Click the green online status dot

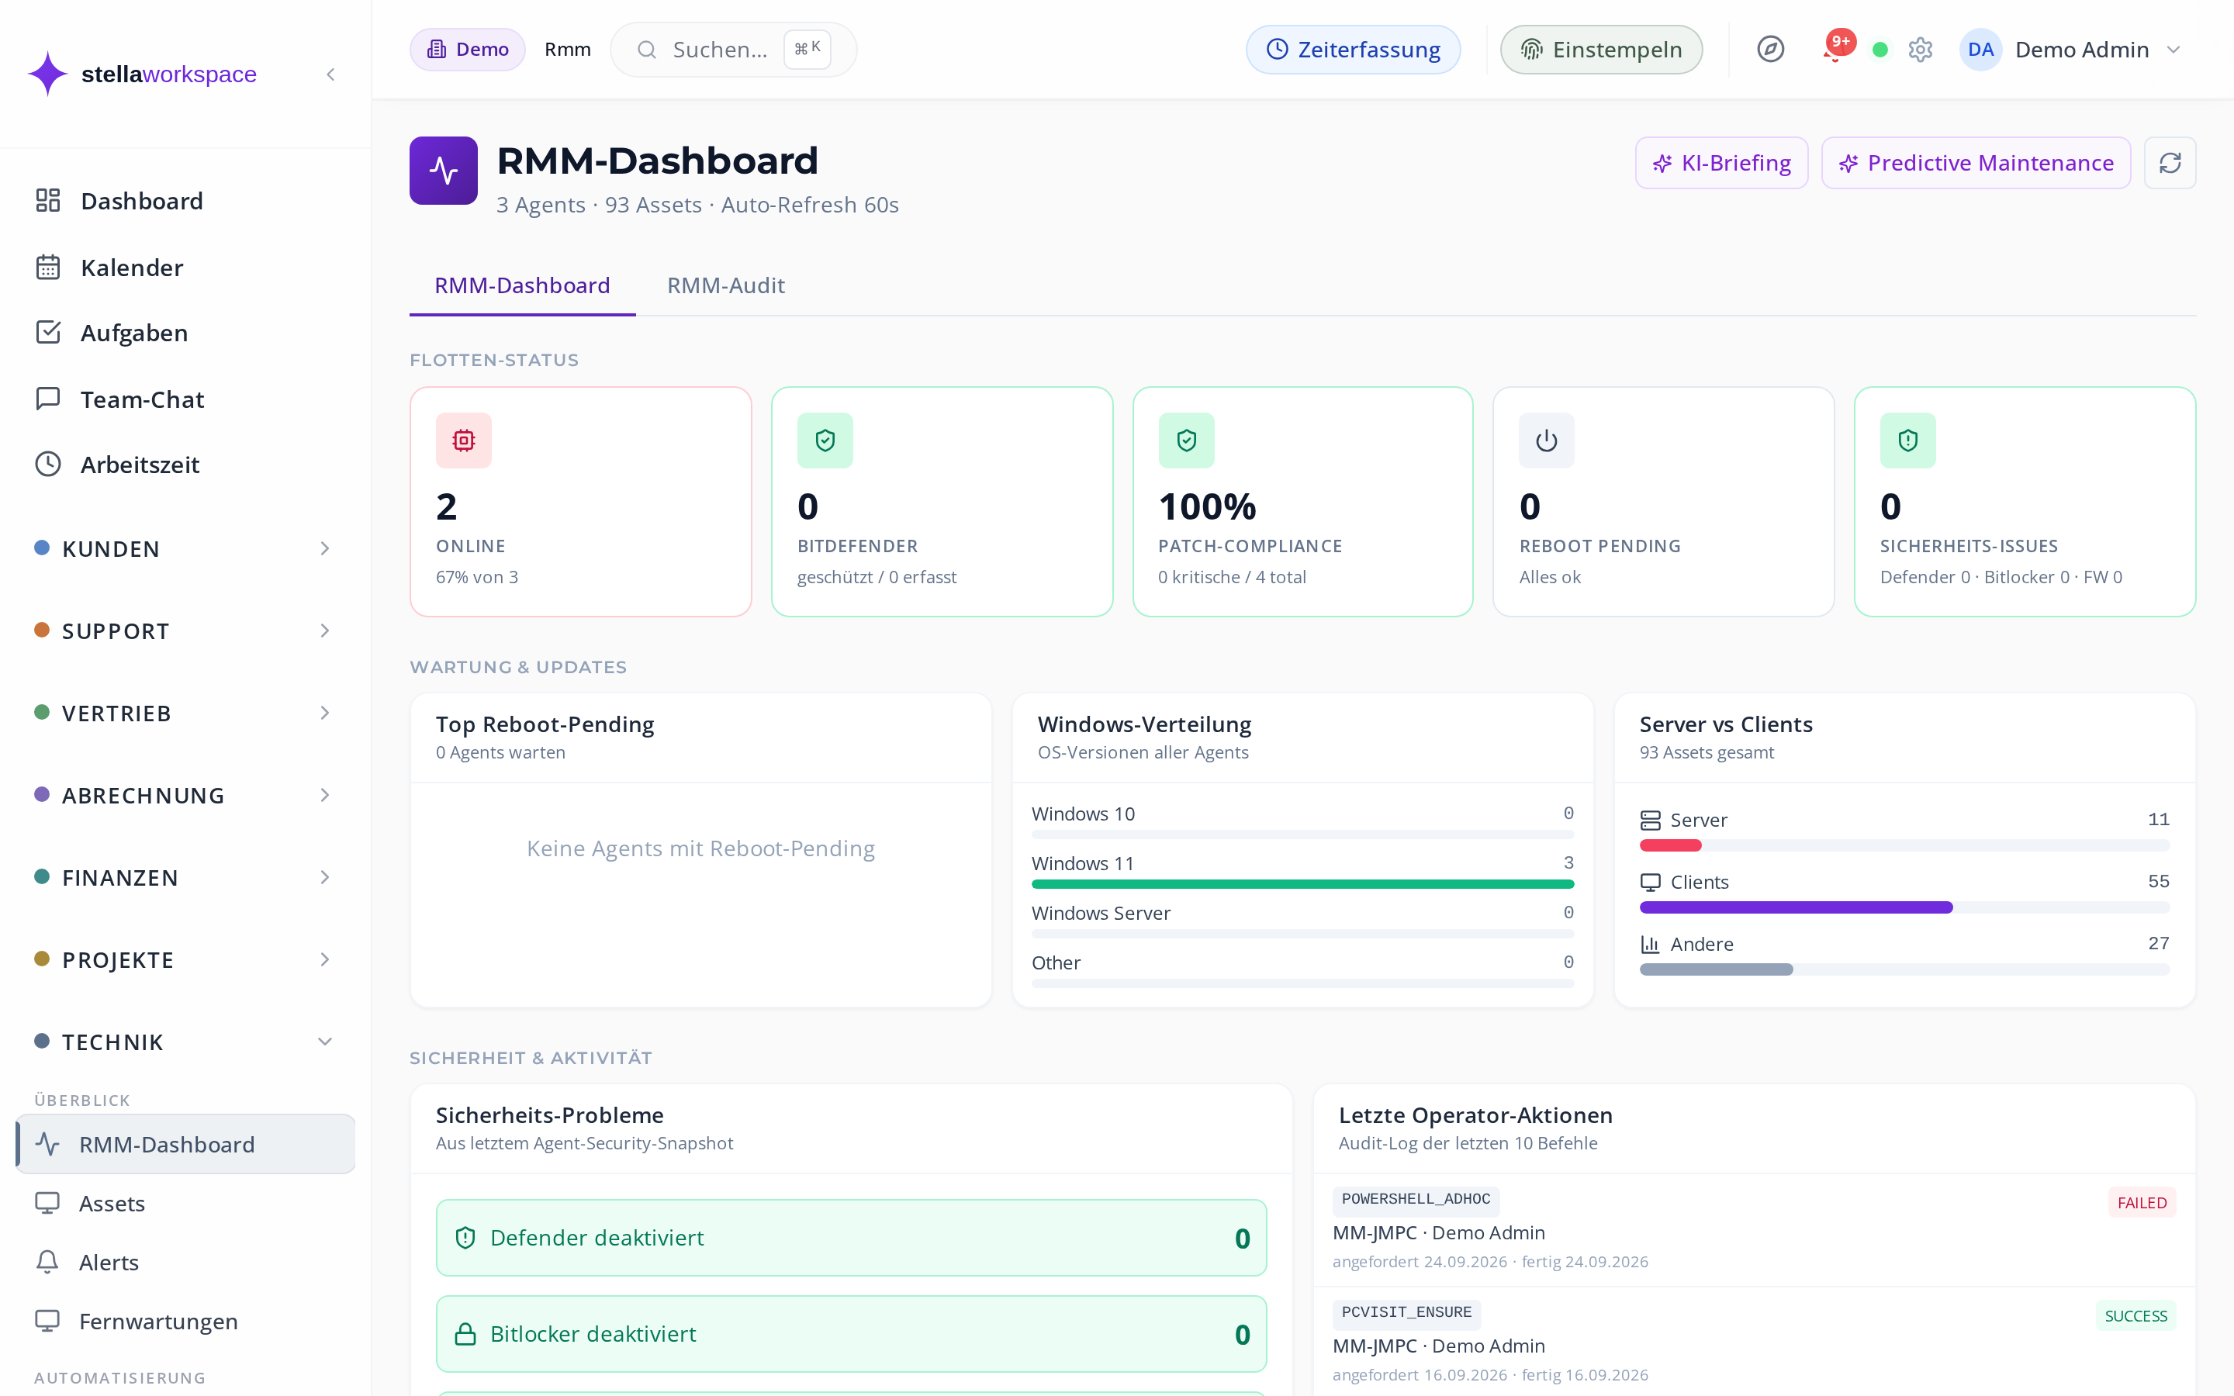click(x=1880, y=50)
